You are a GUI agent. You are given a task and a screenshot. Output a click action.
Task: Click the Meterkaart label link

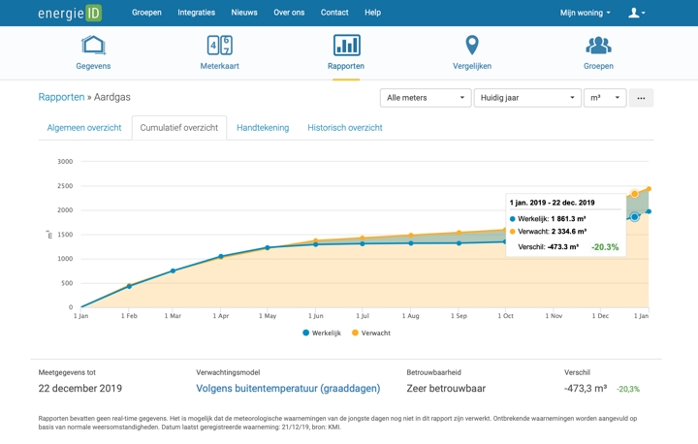coord(219,66)
